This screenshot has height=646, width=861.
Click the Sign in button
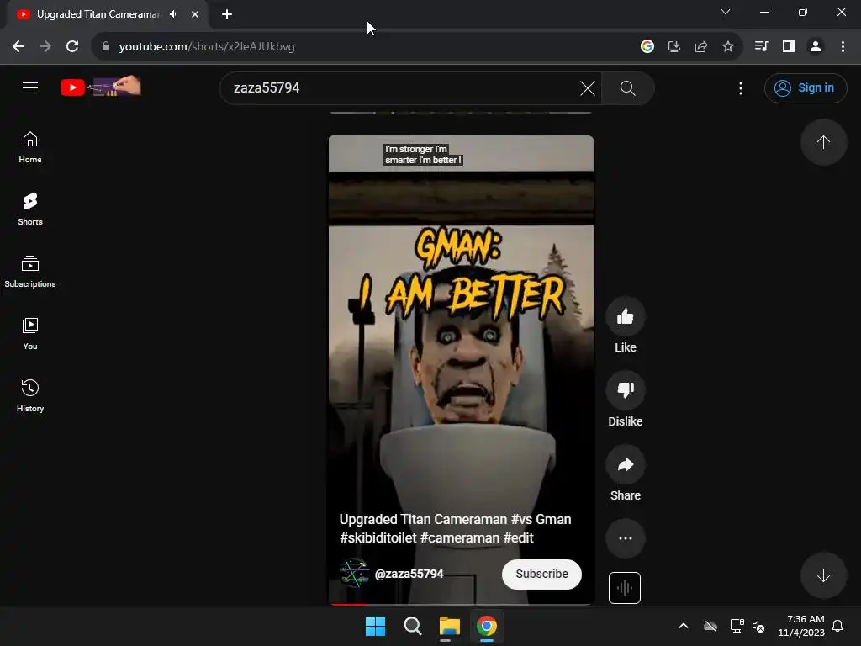(806, 87)
